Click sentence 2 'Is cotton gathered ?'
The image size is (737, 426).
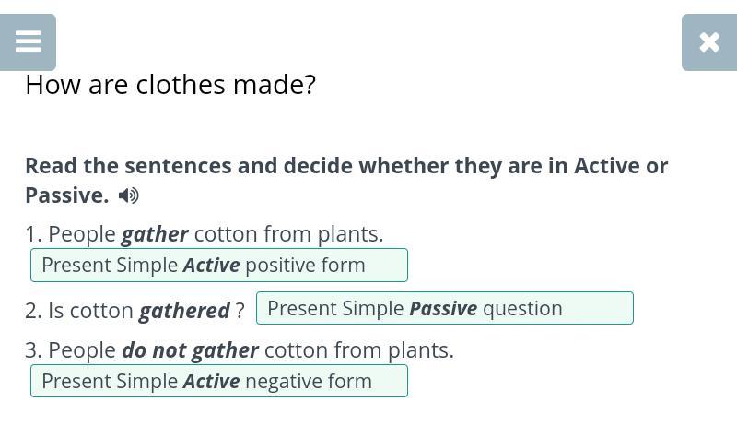(x=134, y=311)
